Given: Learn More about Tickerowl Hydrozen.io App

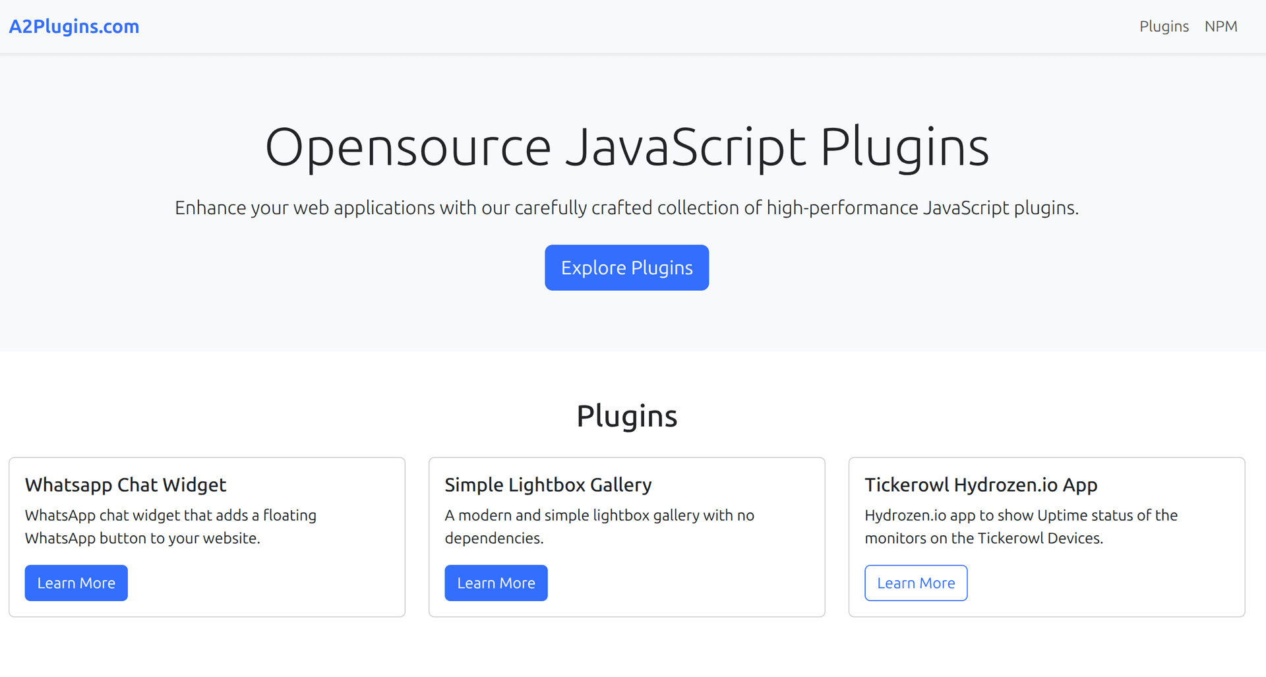Looking at the screenshot, I should click(x=916, y=583).
